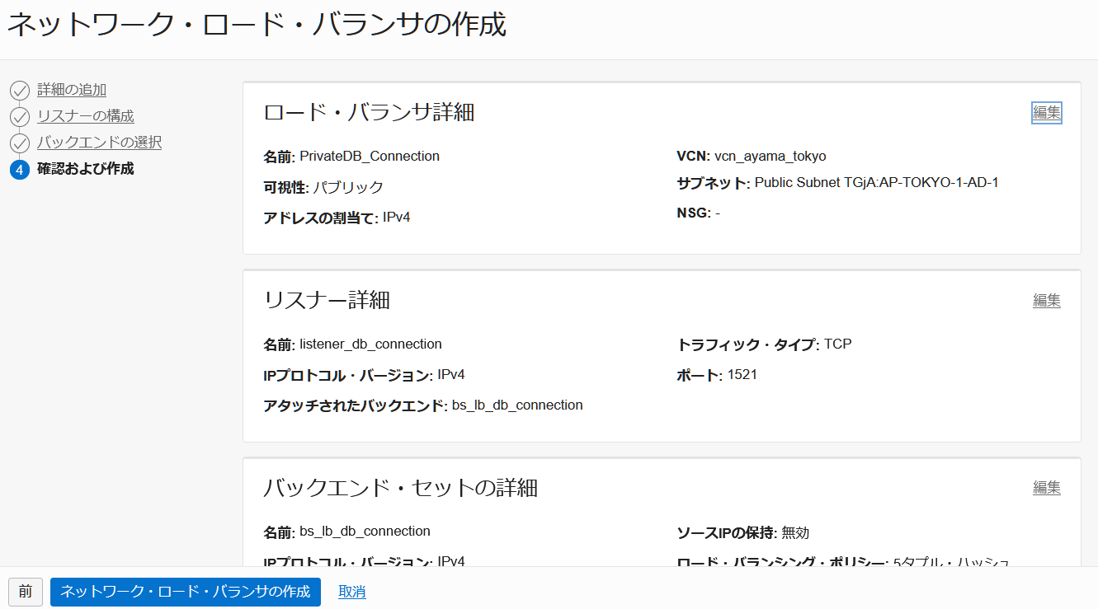Click the ロード・バランサ詳細 heading
The image size is (1098, 609).
coord(369,112)
